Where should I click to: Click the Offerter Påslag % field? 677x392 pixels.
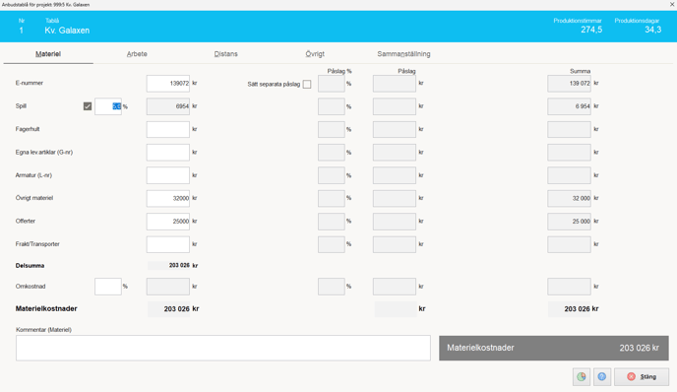tap(332, 222)
